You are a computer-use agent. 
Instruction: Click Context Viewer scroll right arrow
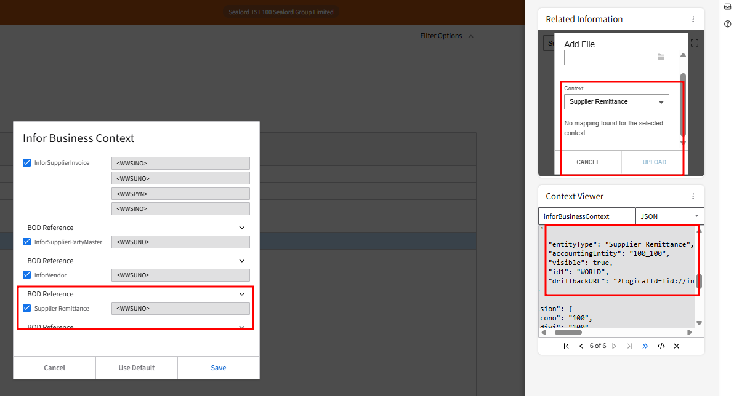690,333
